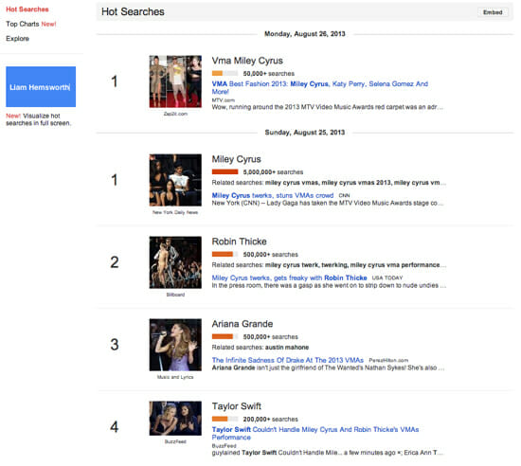This screenshot has height=466, width=521.
Task: Open the related search miley cyrus vma performance
Action: tap(395, 265)
